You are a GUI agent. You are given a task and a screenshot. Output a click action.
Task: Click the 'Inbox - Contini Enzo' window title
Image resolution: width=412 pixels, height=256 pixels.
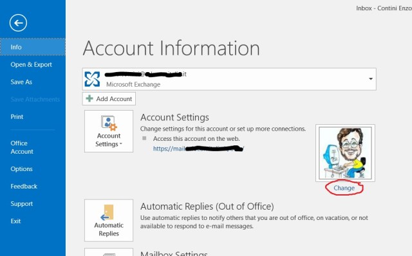point(384,8)
